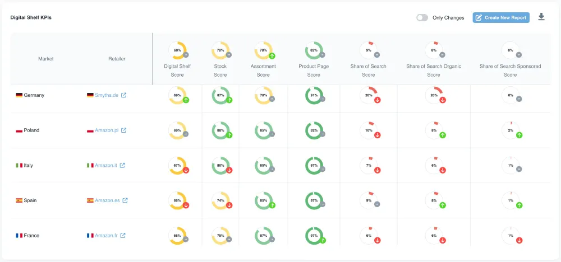Click external link icon next to Amazon.fr
The image size is (561, 262).
pyautogui.click(x=123, y=236)
